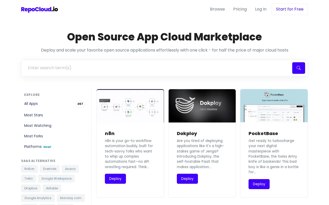Select All Apps in Explore sidebar
Image resolution: width=329 pixels, height=205 pixels.
[31, 104]
